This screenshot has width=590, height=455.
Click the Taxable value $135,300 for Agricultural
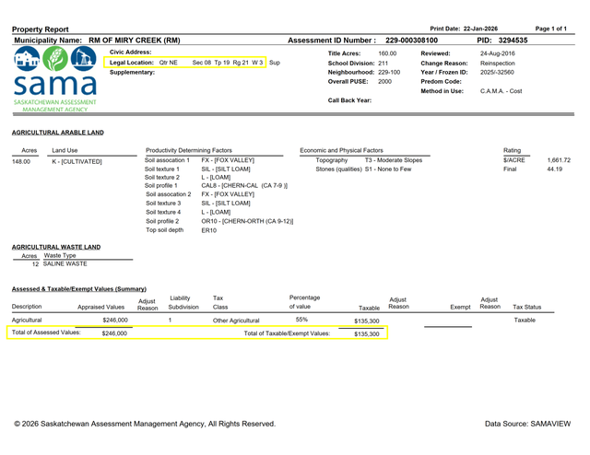(366, 321)
